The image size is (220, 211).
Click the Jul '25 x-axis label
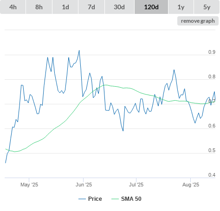(x=136, y=185)
